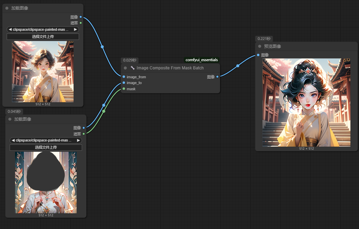Click the masked portrait thumbnail

[46, 183]
